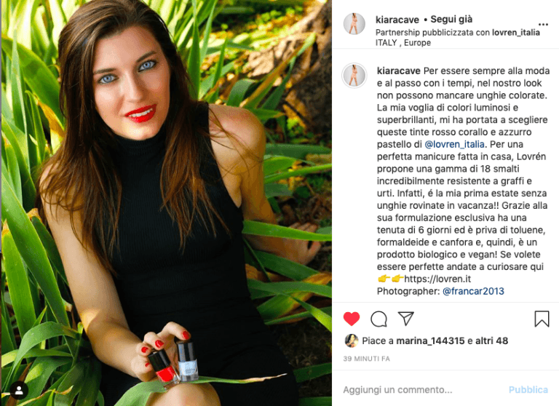The image size is (559, 406).
Task: Show tagged people icon on photo
Action: coord(19,390)
